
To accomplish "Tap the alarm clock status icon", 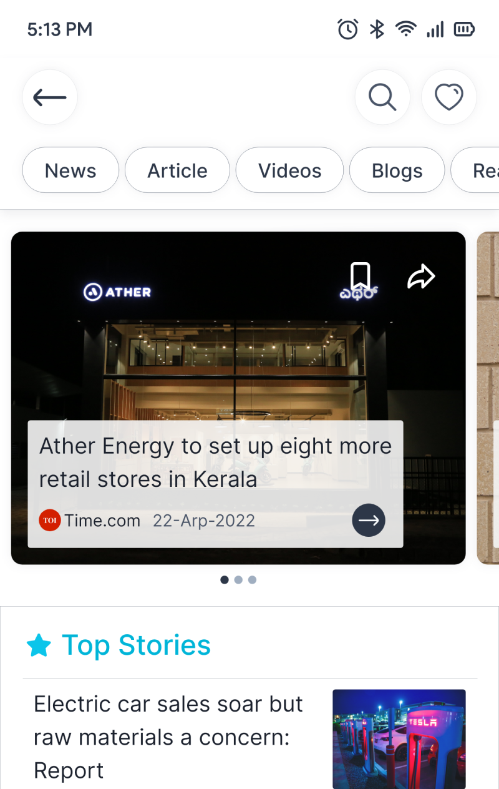I will [x=348, y=29].
